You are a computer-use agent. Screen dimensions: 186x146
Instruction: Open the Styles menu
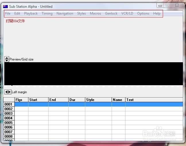82,13
